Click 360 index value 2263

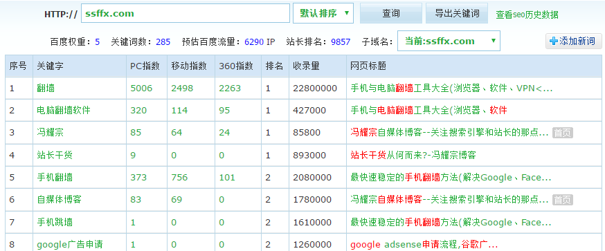coord(230,89)
